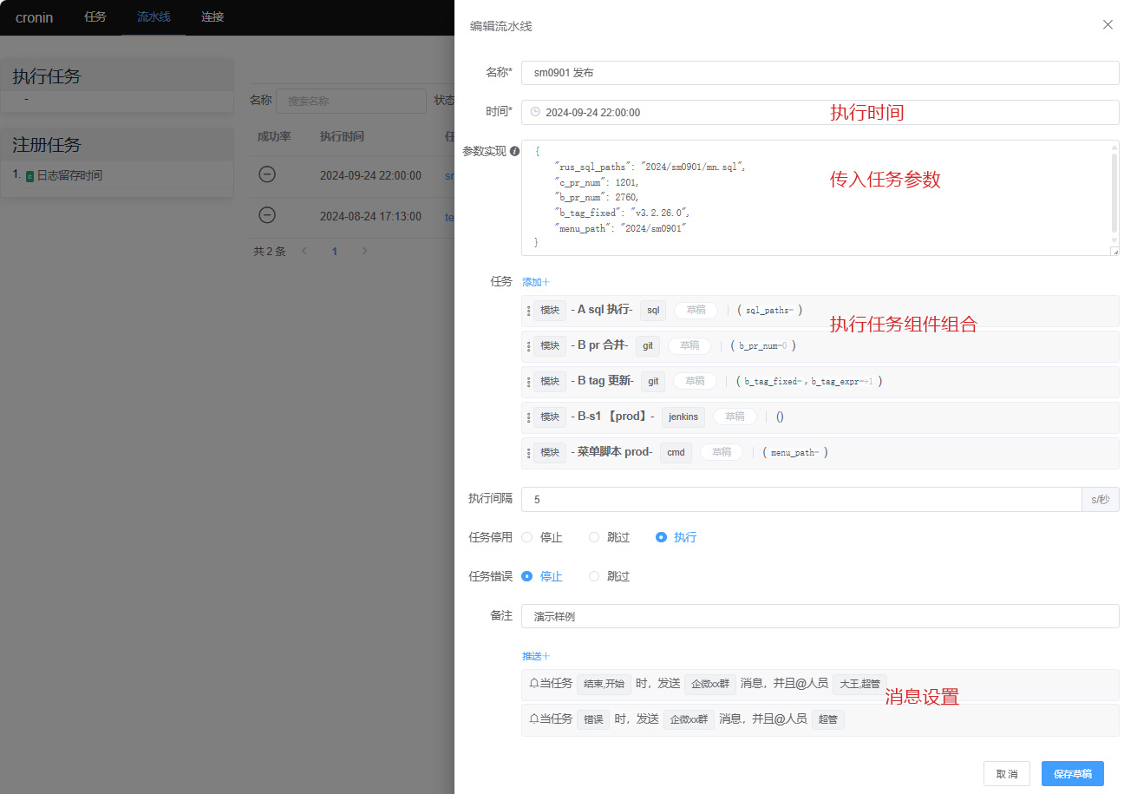Click the 模块 tag on the A sql 执行 task
Viewport: 1124px width, 794px height.
coord(550,310)
